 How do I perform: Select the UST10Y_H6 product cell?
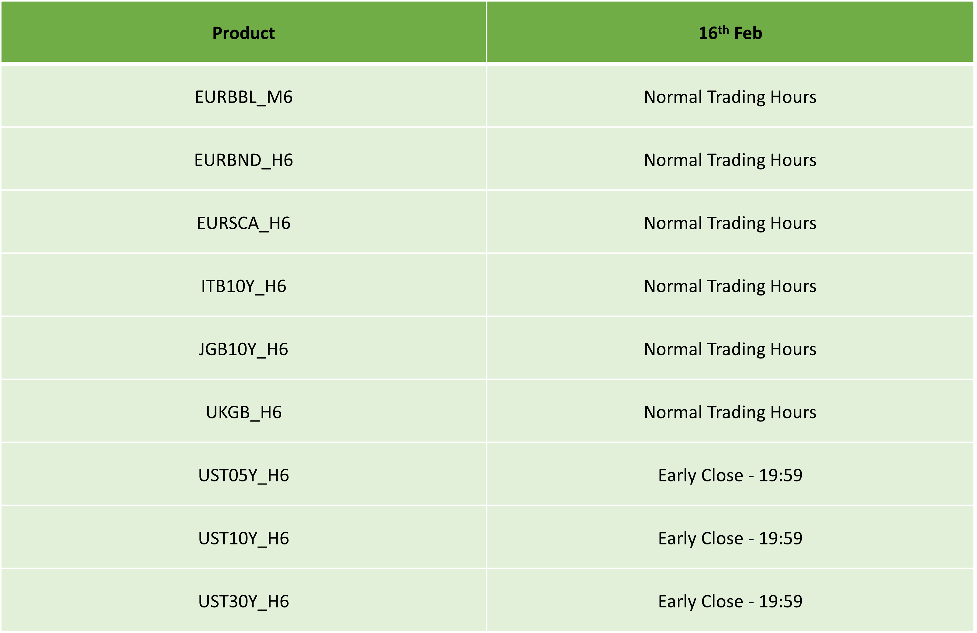click(x=243, y=538)
